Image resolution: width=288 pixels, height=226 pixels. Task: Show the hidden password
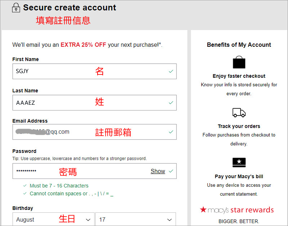click(158, 171)
